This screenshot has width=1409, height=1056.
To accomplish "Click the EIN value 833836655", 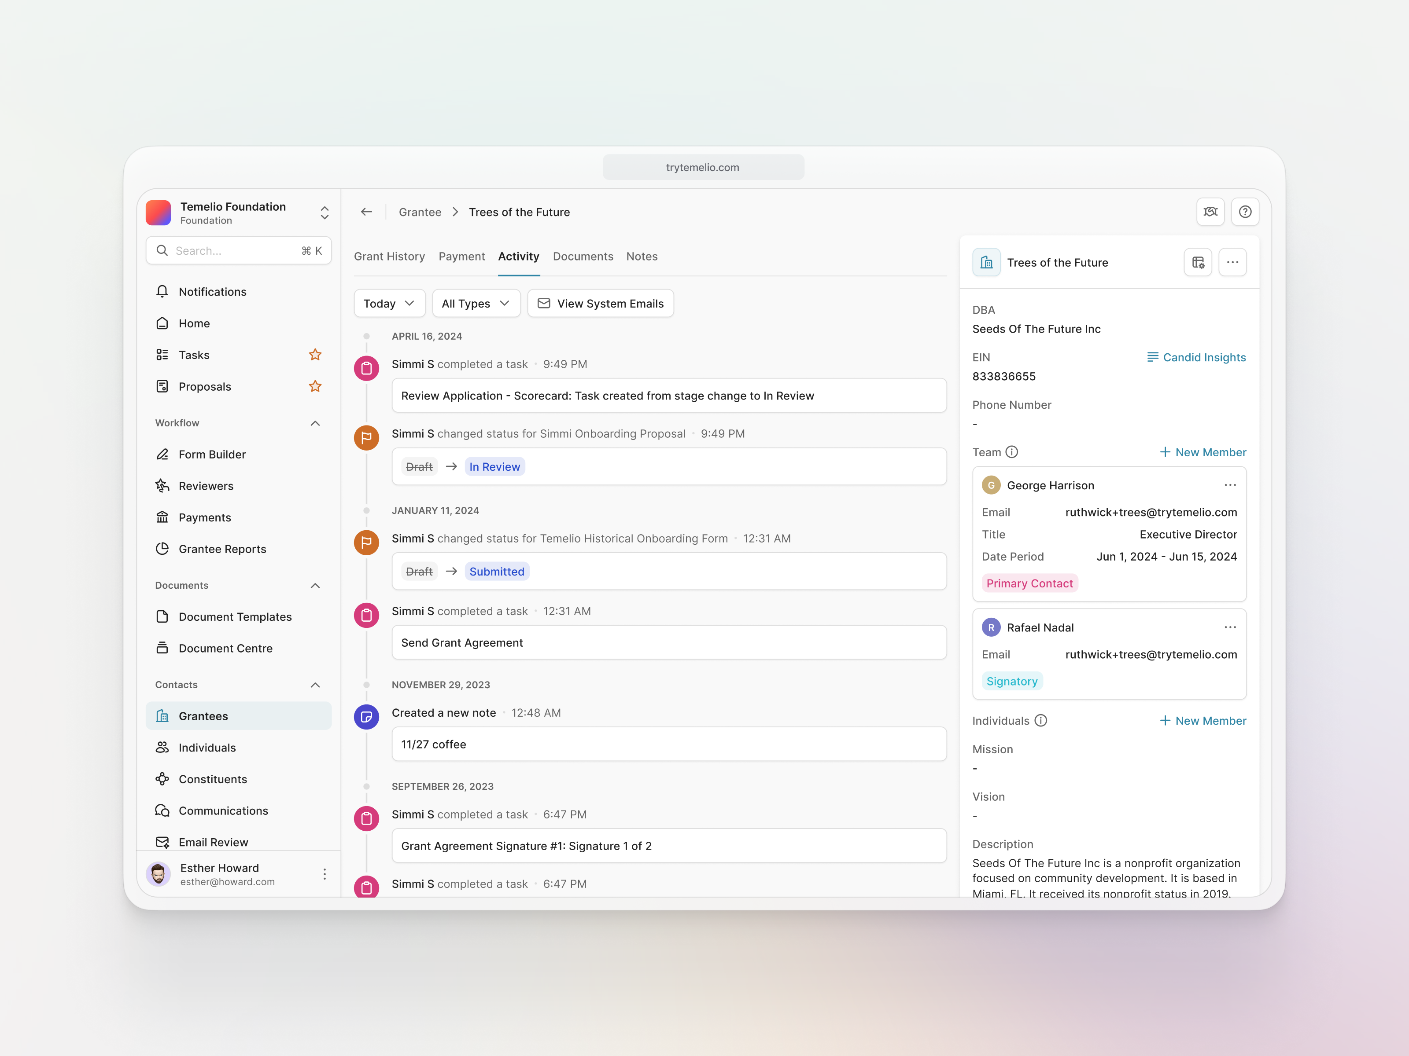I will point(1003,377).
